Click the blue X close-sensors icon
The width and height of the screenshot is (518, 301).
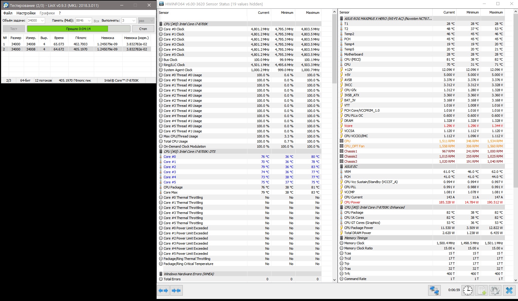coord(509,290)
